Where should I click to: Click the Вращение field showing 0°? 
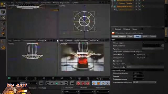(102, 91)
